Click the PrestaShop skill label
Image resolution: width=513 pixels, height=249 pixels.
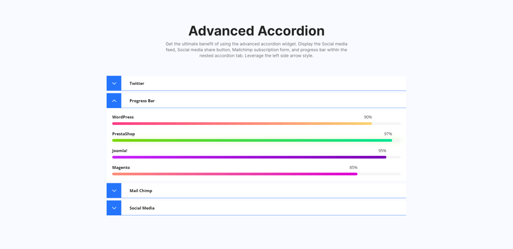[123, 134]
